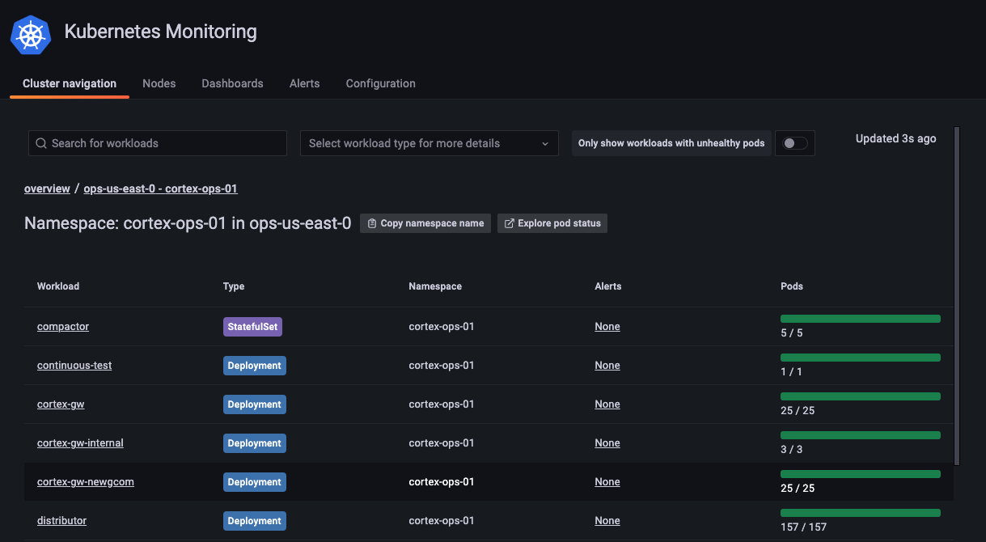Open the Dashboards tab

pos(232,83)
